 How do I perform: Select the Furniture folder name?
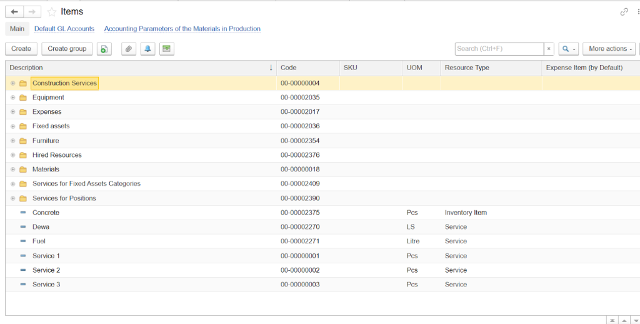coord(46,141)
